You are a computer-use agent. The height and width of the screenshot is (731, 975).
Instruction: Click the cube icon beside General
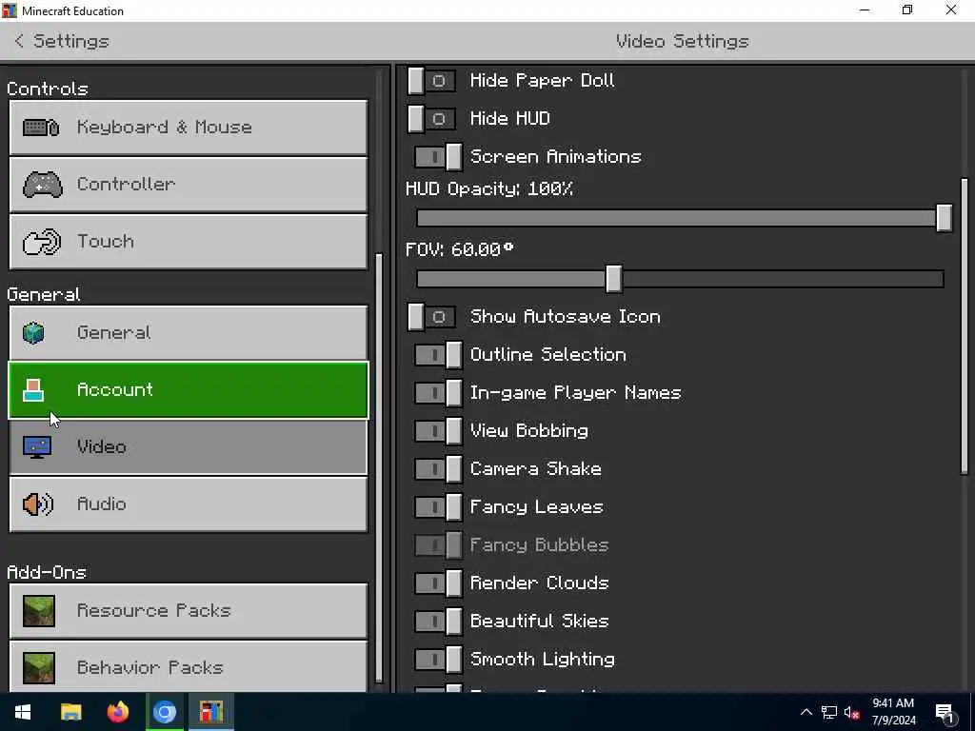[33, 332]
